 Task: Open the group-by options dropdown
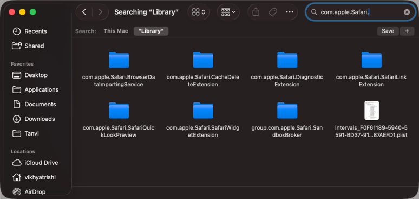(228, 12)
